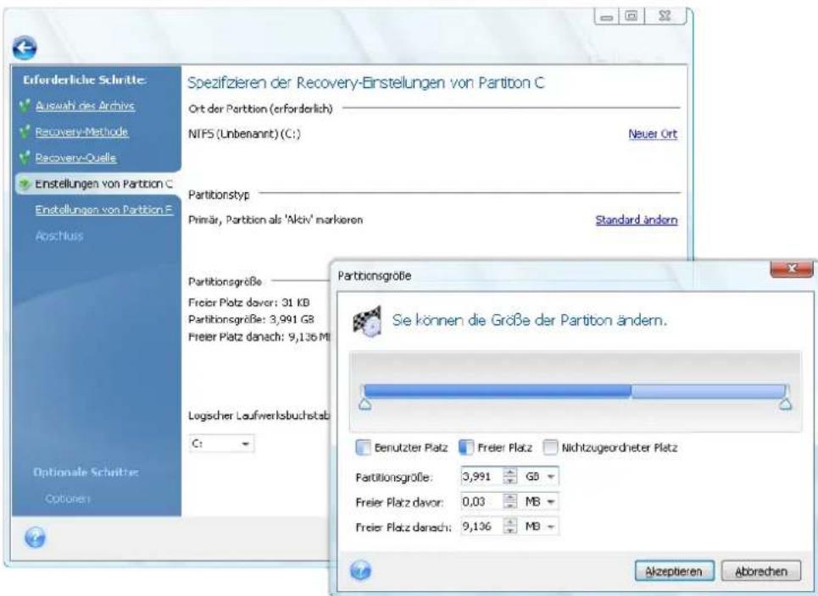
Task: Click the Freier Platz davor spinner arrows
Action: click(x=509, y=502)
